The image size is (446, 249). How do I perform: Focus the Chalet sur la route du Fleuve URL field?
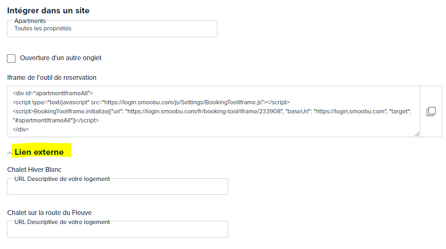[117, 229]
